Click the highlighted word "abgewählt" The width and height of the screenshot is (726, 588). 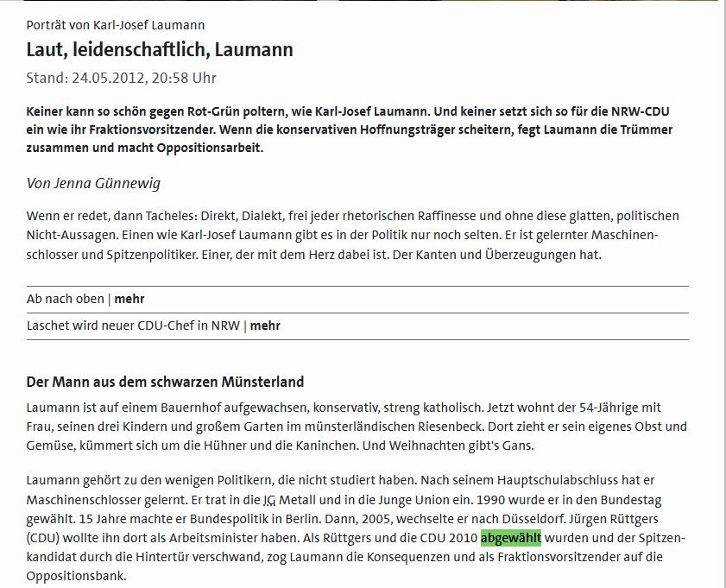tap(511, 538)
